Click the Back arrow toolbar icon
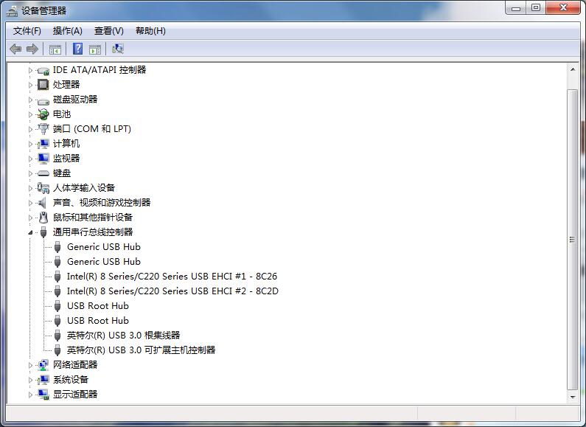The height and width of the screenshot is (427, 586). pos(15,49)
